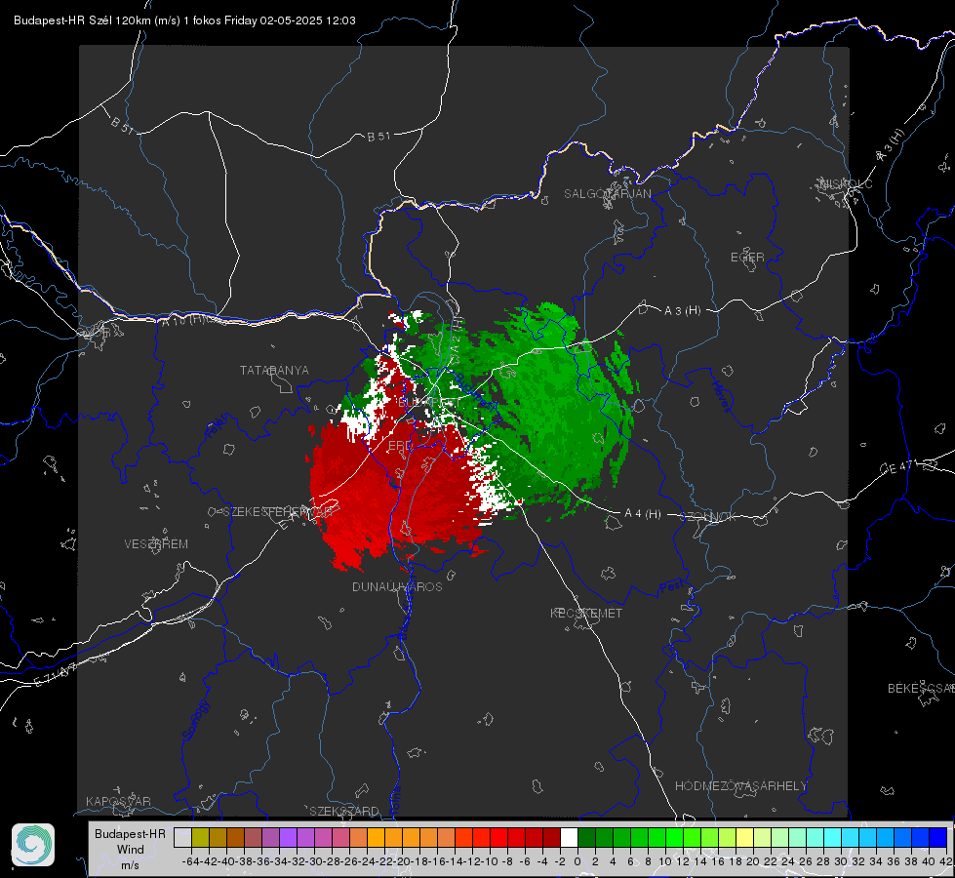Click the SALGOTARJAN city label
The width and height of the screenshot is (955, 878).
tap(607, 194)
